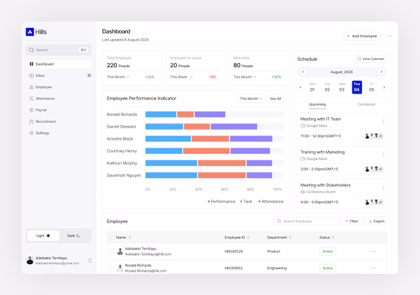Click the search magnifier icon in sidebar

(32, 50)
